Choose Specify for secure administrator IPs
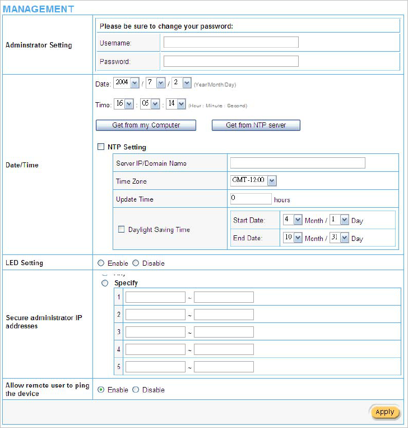Image resolution: width=408 pixels, height=428 pixels. (104, 283)
